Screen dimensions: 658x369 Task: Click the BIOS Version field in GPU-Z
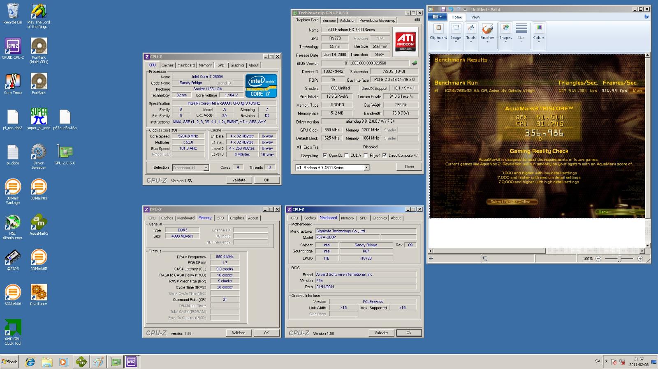(366, 63)
